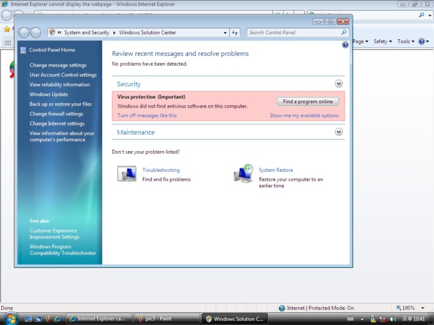Open the Safety menu in Internet Explorer
Screen dimensions: 434x325
(383, 41)
